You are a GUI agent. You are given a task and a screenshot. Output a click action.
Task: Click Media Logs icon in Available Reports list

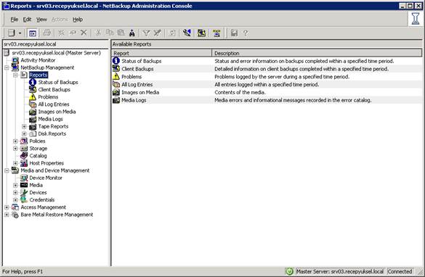point(116,100)
